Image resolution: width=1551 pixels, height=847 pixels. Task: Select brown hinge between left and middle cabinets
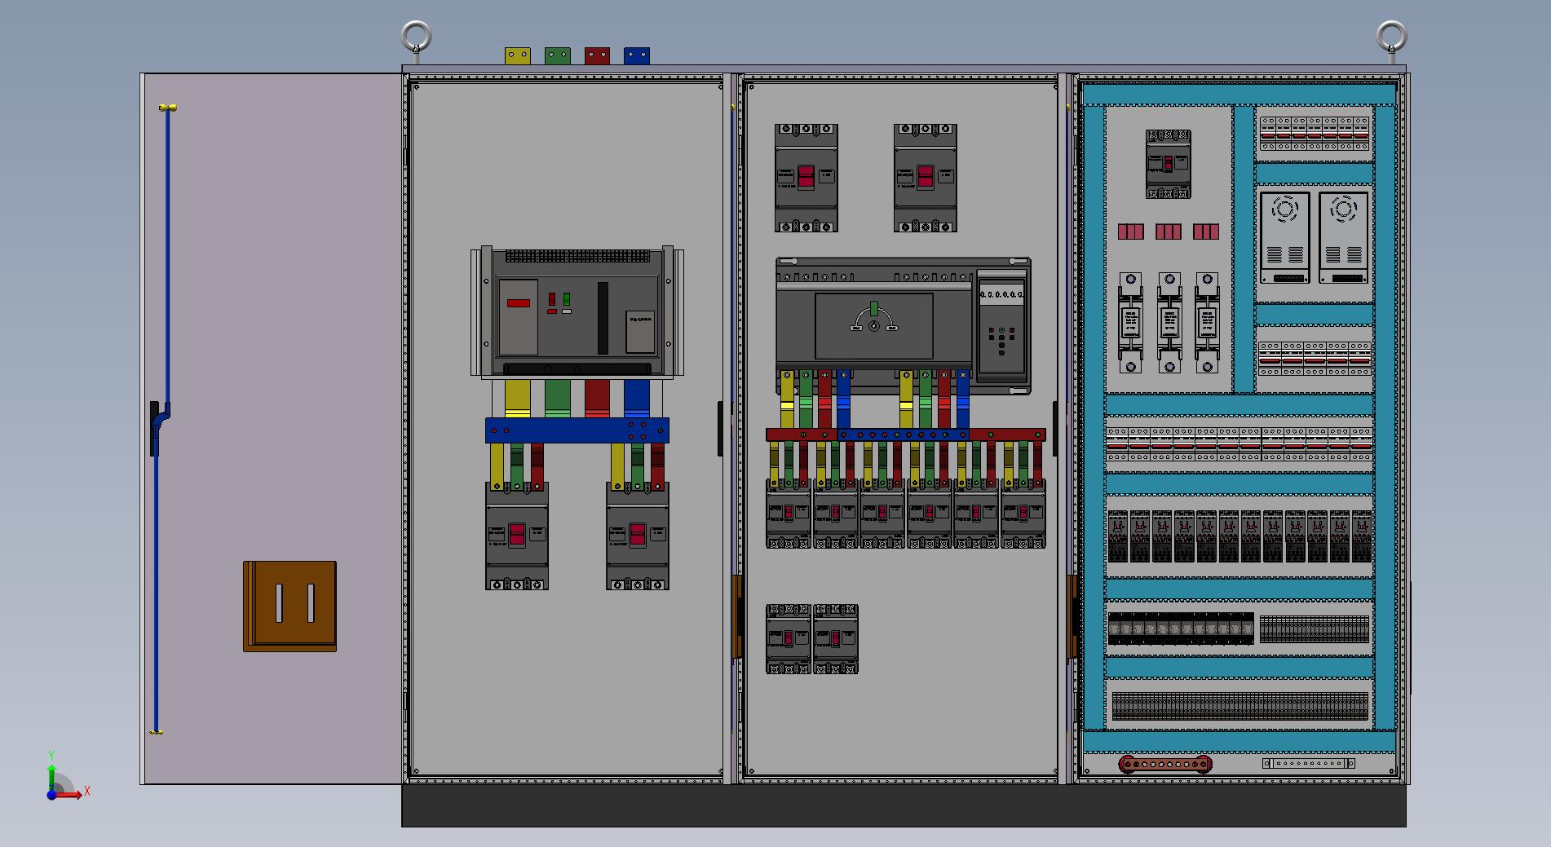coord(737,617)
